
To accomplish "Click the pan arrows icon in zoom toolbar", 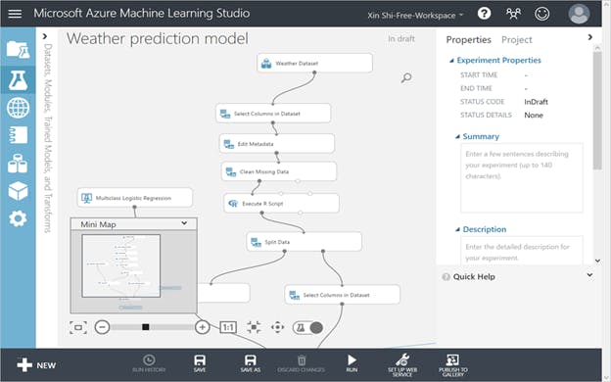I will point(277,327).
